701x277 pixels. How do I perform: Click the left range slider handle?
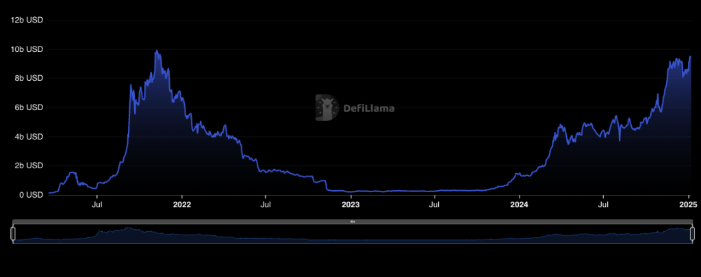pos(13,233)
